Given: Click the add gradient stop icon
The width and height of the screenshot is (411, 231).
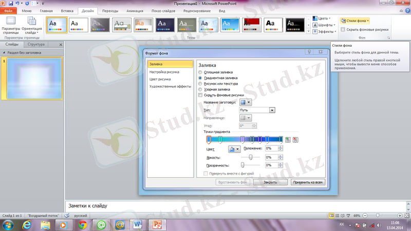Looking at the screenshot, I should [288, 140].
